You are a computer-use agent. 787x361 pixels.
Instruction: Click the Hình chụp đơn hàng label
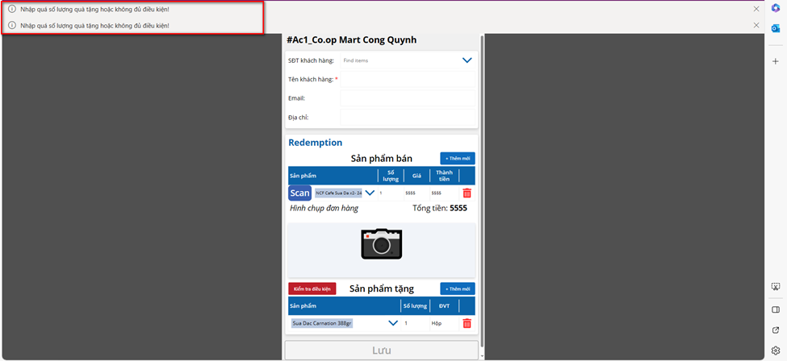(324, 208)
